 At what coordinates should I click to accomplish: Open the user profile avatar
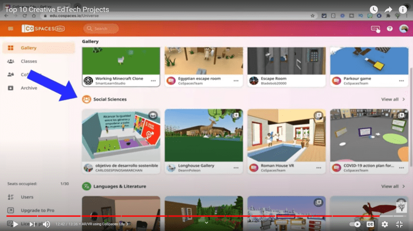[x=404, y=29]
